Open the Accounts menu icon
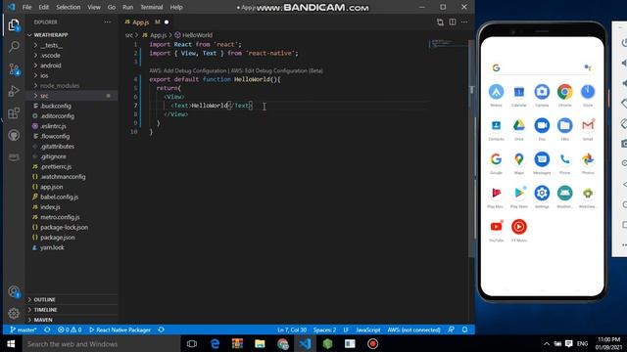The height and width of the screenshot is (352, 627). (14, 291)
